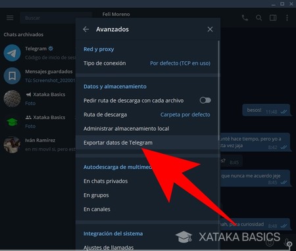Screen dimensions: 296x251
Task: Start a voice call with Feli Moreno
Action: click(x=245, y=18)
